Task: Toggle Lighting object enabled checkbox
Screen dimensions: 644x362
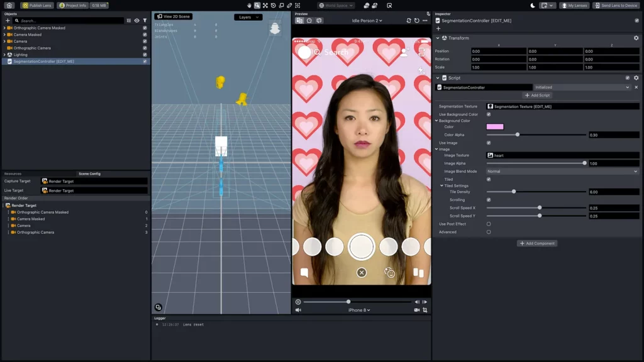Action: (x=145, y=55)
